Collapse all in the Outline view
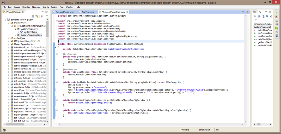The height and width of the screenshot is (134, 281). pyautogui.click(x=259, y=16)
